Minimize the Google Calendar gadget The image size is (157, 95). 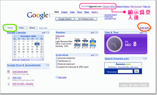pos(46,33)
